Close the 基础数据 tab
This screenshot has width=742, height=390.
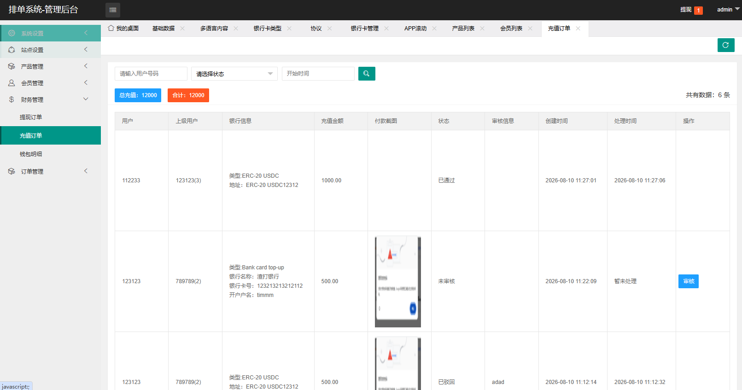click(x=182, y=29)
